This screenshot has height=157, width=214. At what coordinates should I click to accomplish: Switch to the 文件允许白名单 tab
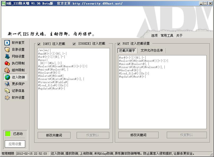point(152,50)
